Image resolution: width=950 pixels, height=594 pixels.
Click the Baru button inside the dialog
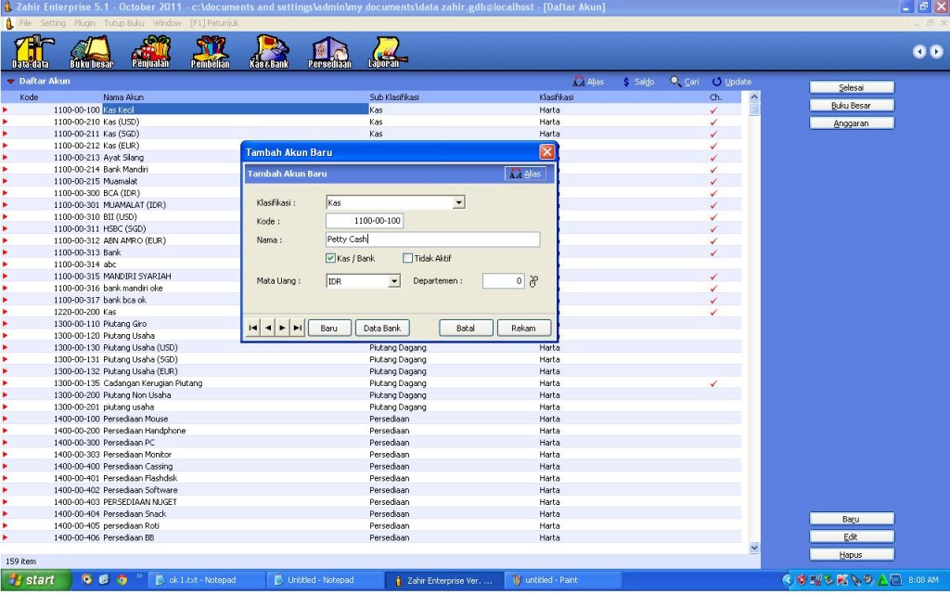[329, 328]
